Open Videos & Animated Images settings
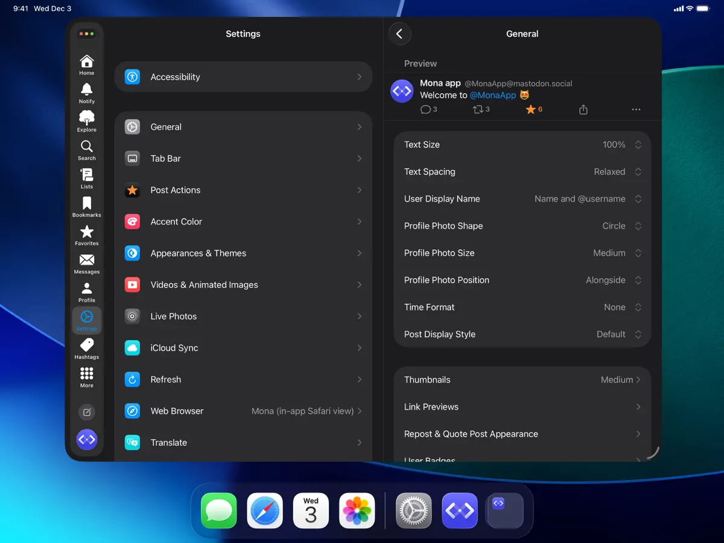This screenshot has width=724, height=543. [x=243, y=285]
